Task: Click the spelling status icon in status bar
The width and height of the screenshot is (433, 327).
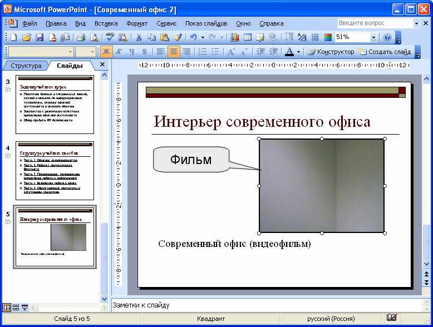Action: (392, 318)
